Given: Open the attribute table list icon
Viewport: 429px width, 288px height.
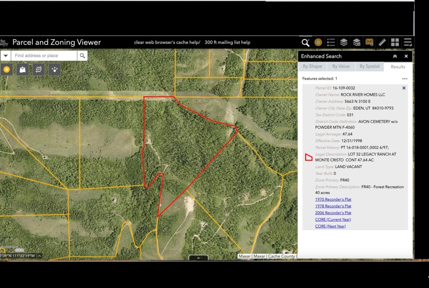Looking at the screenshot, I should [x=408, y=42].
